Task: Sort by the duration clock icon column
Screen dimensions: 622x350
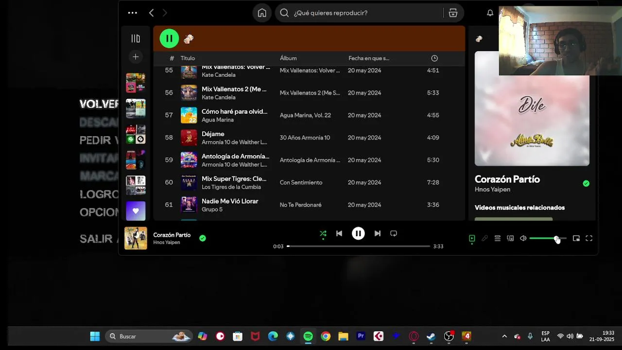Action: pos(434,58)
